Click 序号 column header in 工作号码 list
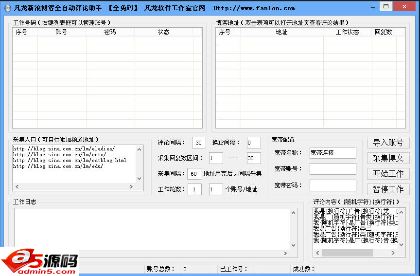This screenshot has width=420, height=276. 25,32
